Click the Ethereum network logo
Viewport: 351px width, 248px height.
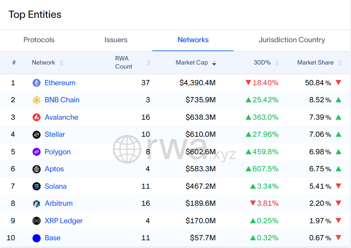36,82
